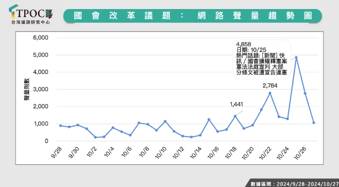Screen dimensions: 339x187
Task: Click the x-axis label 10/16
Action: [x=213, y=153]
